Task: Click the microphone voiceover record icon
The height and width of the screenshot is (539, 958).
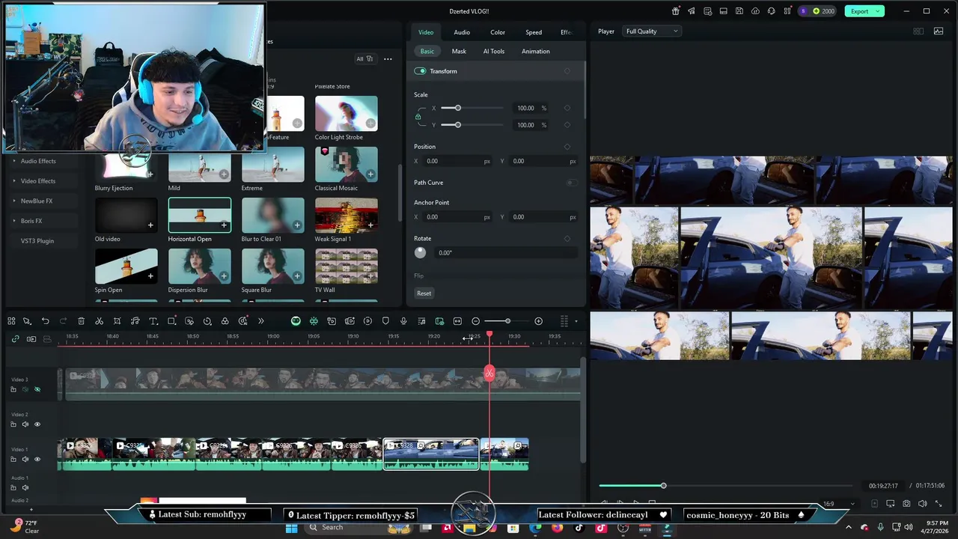Action: [403, 321]
